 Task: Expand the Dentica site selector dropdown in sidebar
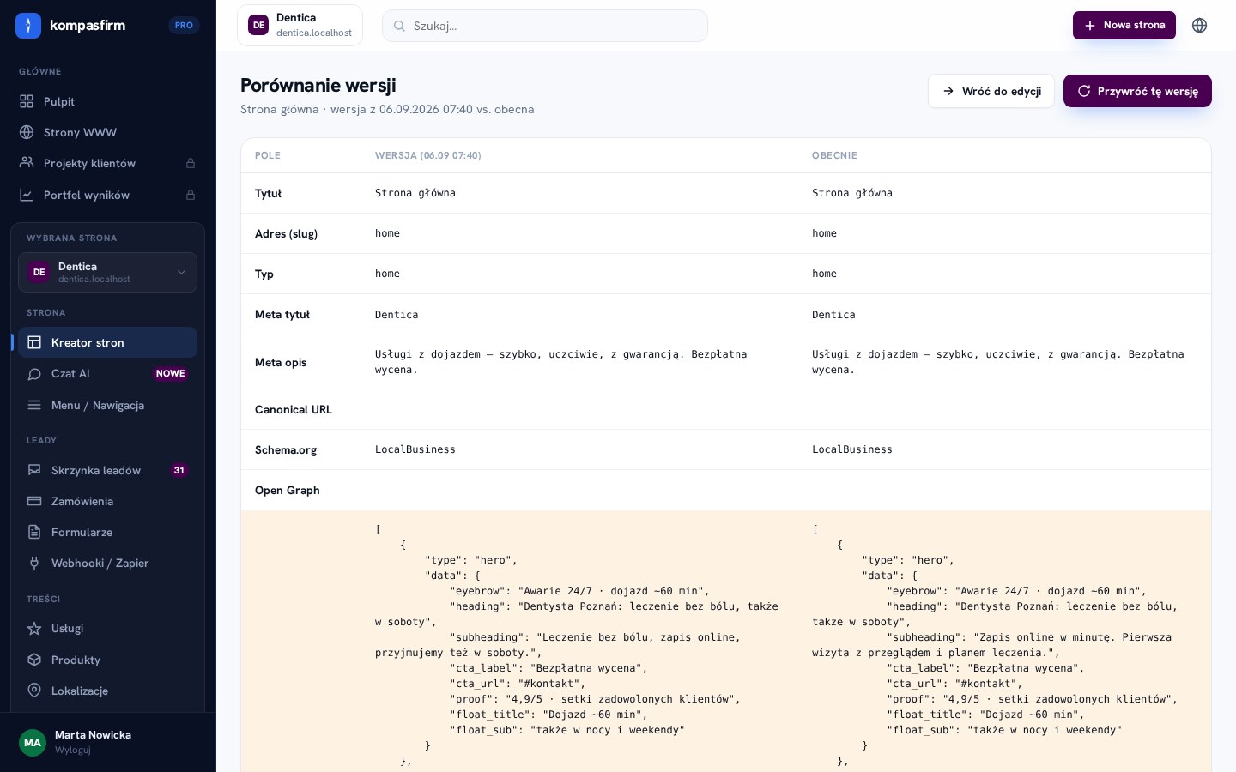point(107,272)
